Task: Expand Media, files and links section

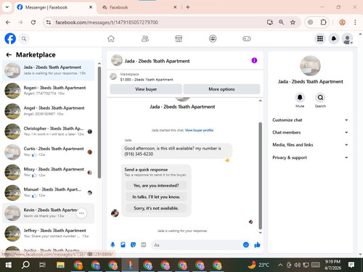Action: coord(310,144)
